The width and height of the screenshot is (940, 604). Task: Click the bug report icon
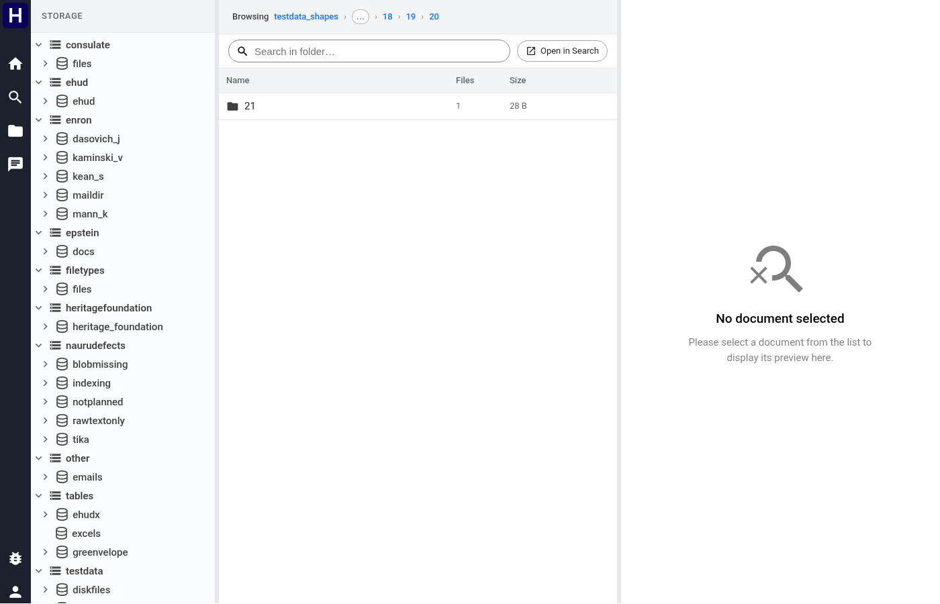click(15, 558)
